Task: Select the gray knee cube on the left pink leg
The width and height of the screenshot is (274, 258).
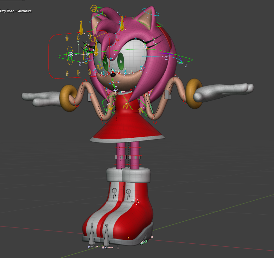Action: (121, 157)
